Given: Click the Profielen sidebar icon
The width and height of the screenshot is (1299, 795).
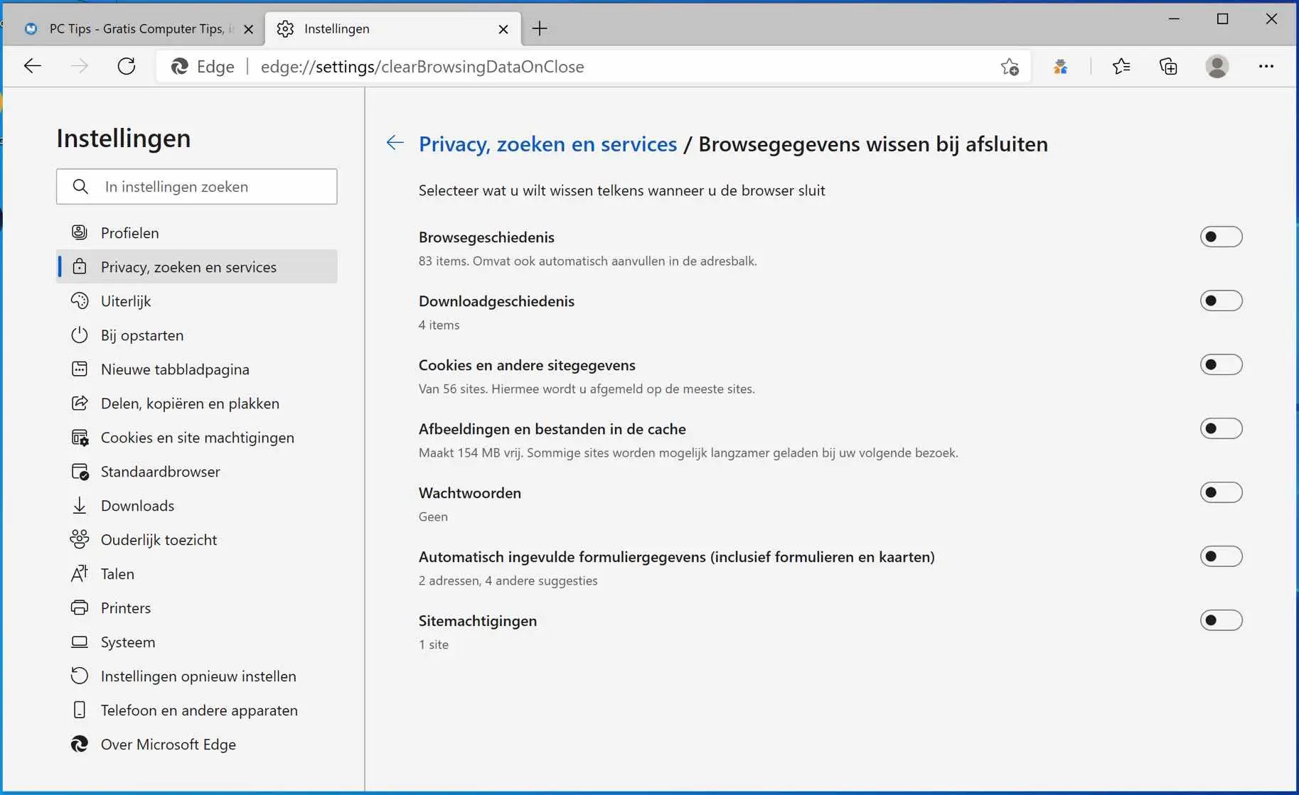Looking at the screenshot, I should [80, 232].
